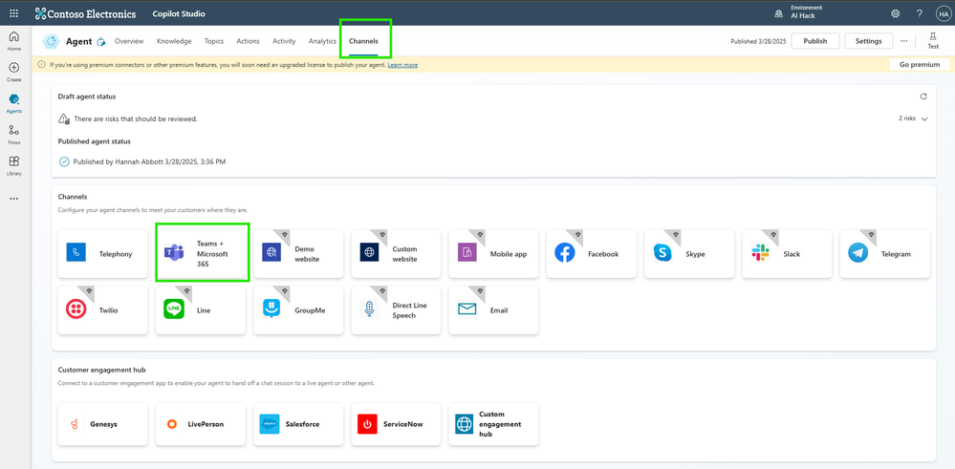
Task: Click Create in the left sidebar
Action: coord(14,72)
